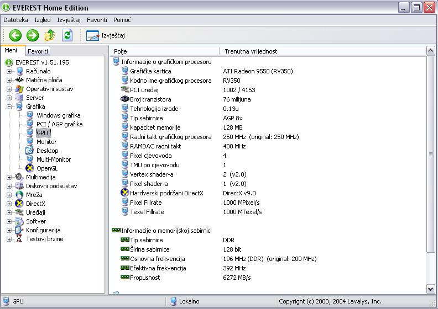Open the Pomoć menu

[x=122, y=20]
